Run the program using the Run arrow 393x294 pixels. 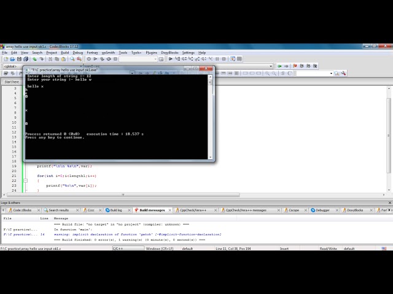coord(95,59)
